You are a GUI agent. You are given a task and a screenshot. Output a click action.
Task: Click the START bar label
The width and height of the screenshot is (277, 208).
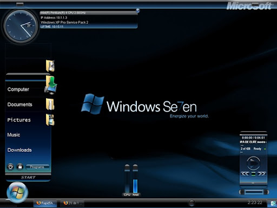[x=28, y=178]
